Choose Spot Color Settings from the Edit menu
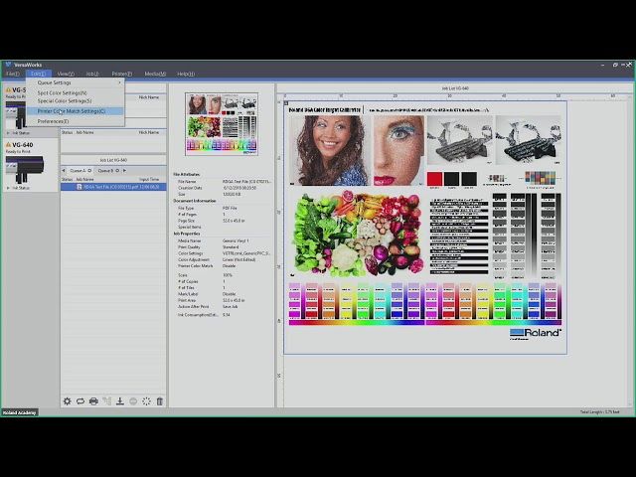The image size is (636, 477). tap(63, 92)
